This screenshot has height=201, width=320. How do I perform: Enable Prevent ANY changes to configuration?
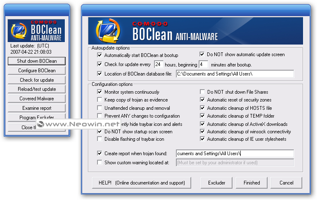click(x=100, y=116)
